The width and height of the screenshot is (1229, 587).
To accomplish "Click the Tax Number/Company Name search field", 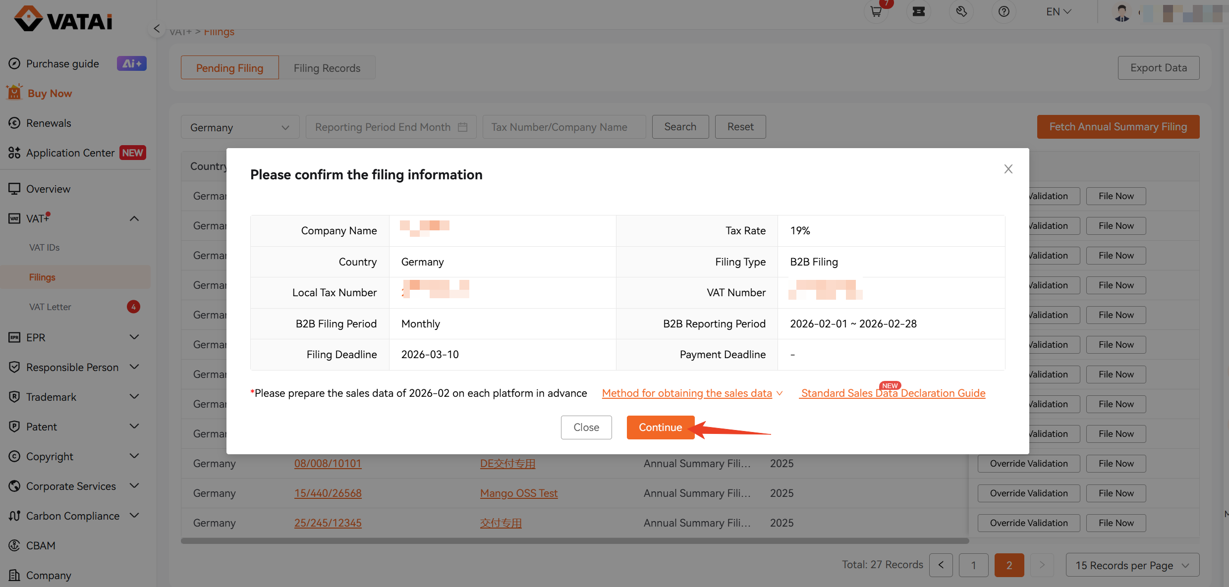I will (564, 127).
